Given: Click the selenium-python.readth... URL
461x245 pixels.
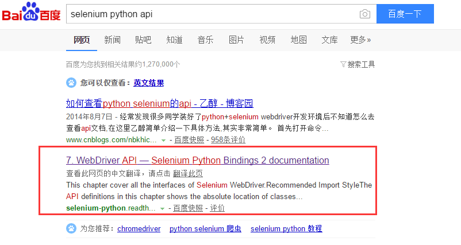Looking at the screenshot, I should [x=111, y=208].
